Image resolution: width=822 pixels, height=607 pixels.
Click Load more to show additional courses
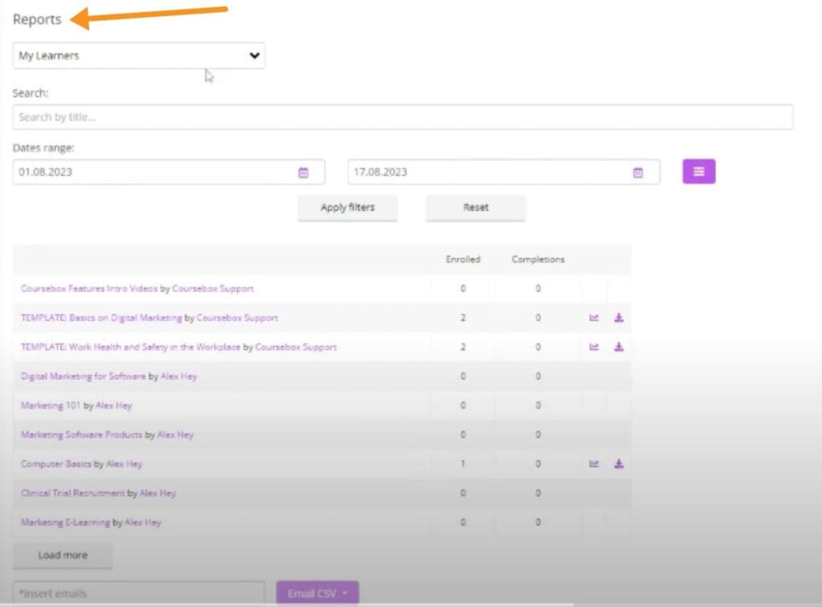[x=62, y=555]
